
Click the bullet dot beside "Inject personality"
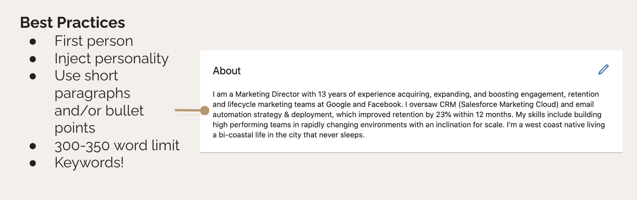[33, 59]
